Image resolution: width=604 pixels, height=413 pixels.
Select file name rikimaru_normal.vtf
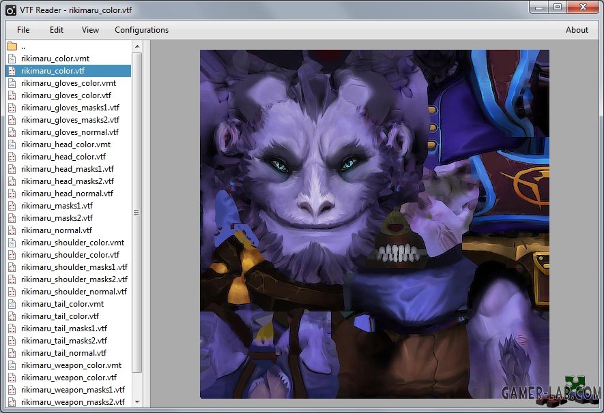coord(57,230)
